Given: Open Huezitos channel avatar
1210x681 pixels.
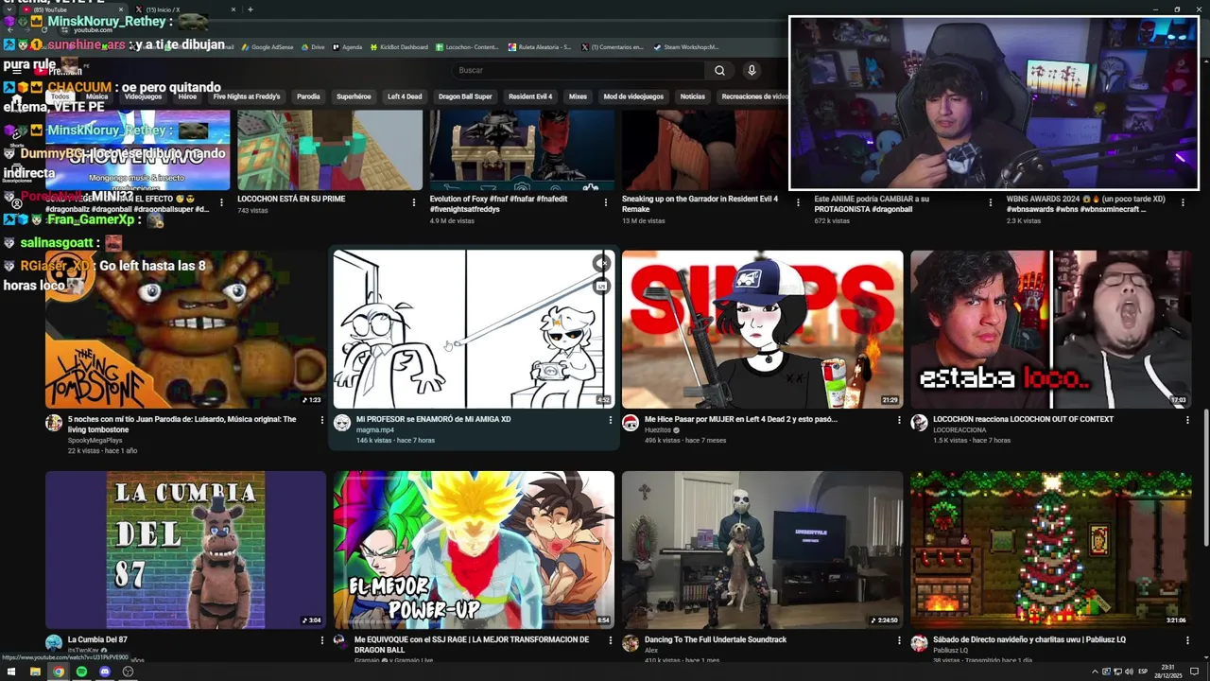Looking at the screenshot, I should pyautogui.click(x=631, y=423).
